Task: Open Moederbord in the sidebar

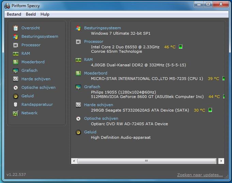Action: (33, 62)
